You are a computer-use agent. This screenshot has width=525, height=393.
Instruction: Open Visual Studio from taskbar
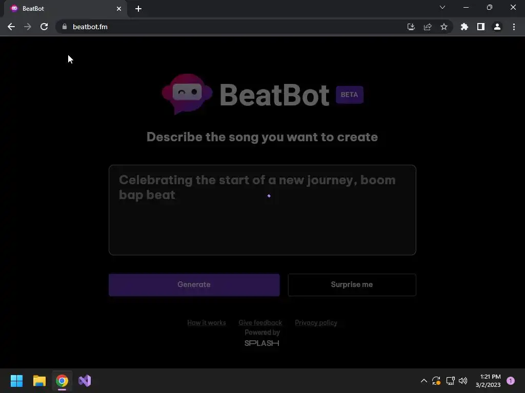pyautogui.click(x=85, y=381)
